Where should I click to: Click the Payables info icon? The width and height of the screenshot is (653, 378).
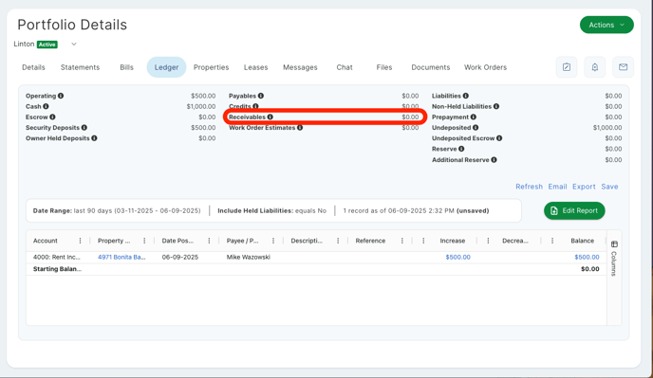[261, 96]
